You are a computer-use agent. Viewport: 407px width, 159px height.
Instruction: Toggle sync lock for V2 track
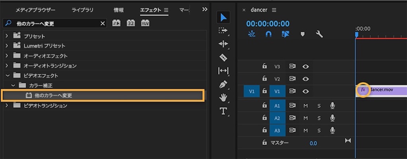[x=292, y=79]
